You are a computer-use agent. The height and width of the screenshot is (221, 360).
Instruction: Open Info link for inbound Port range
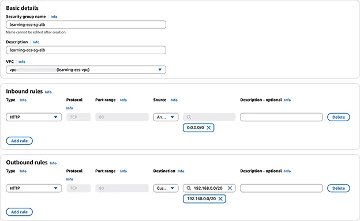(123, 100)
